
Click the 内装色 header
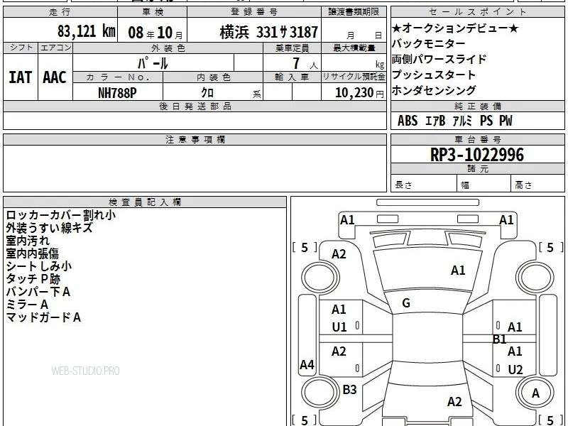(214, 77)
